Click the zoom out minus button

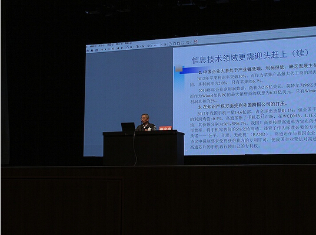pyautogui.click(x=148, y=46)
